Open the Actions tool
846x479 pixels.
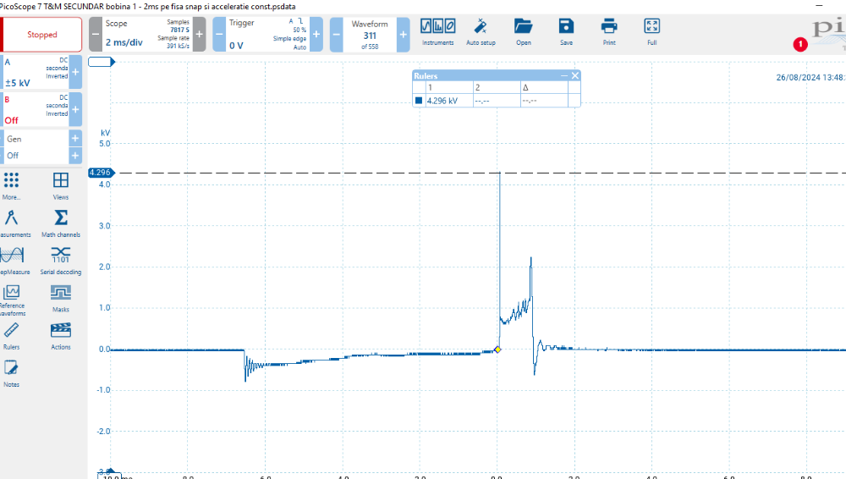pyautogui.click(x=61, y=334)
